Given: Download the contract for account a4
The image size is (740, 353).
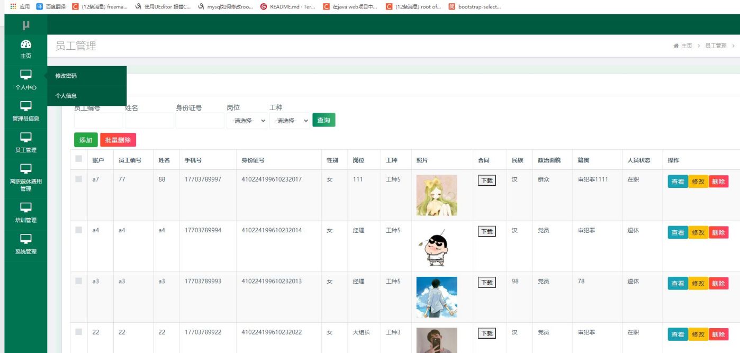Looking at the screenshot, I should click(487, 231).
